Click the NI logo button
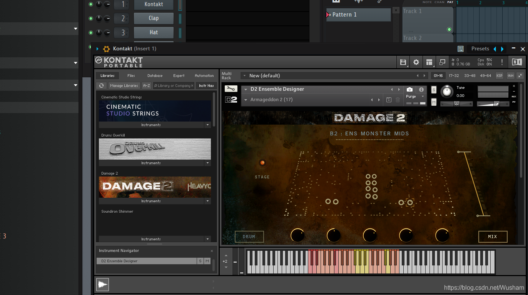Screen dimensions: 528x295 tap(517, 62)
